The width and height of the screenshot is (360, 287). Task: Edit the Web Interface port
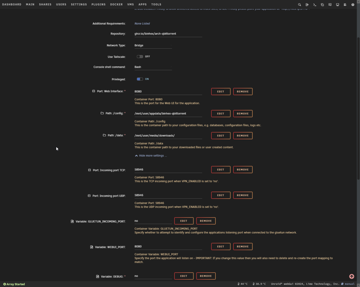221,91
